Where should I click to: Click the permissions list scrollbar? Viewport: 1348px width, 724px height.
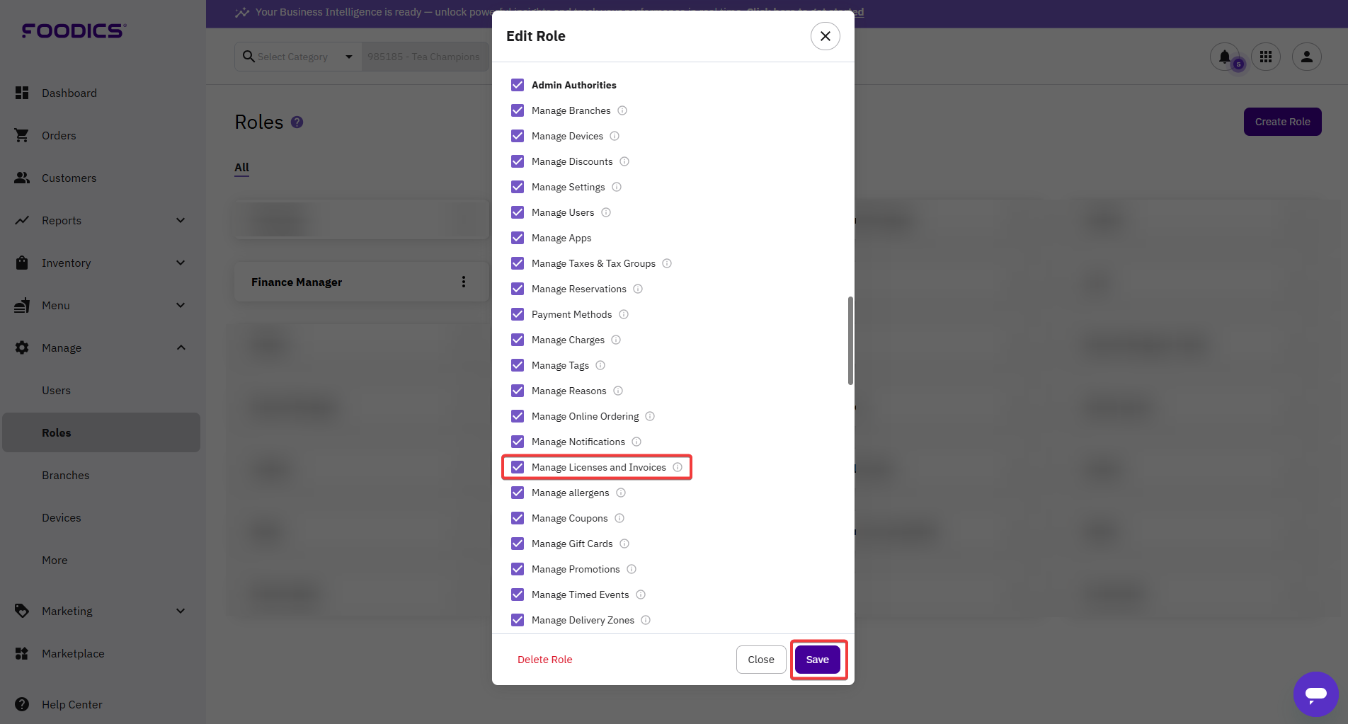(850, 340)
